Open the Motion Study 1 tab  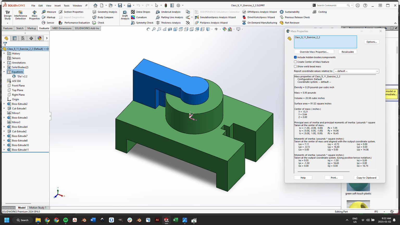click(x=38, y=208)
